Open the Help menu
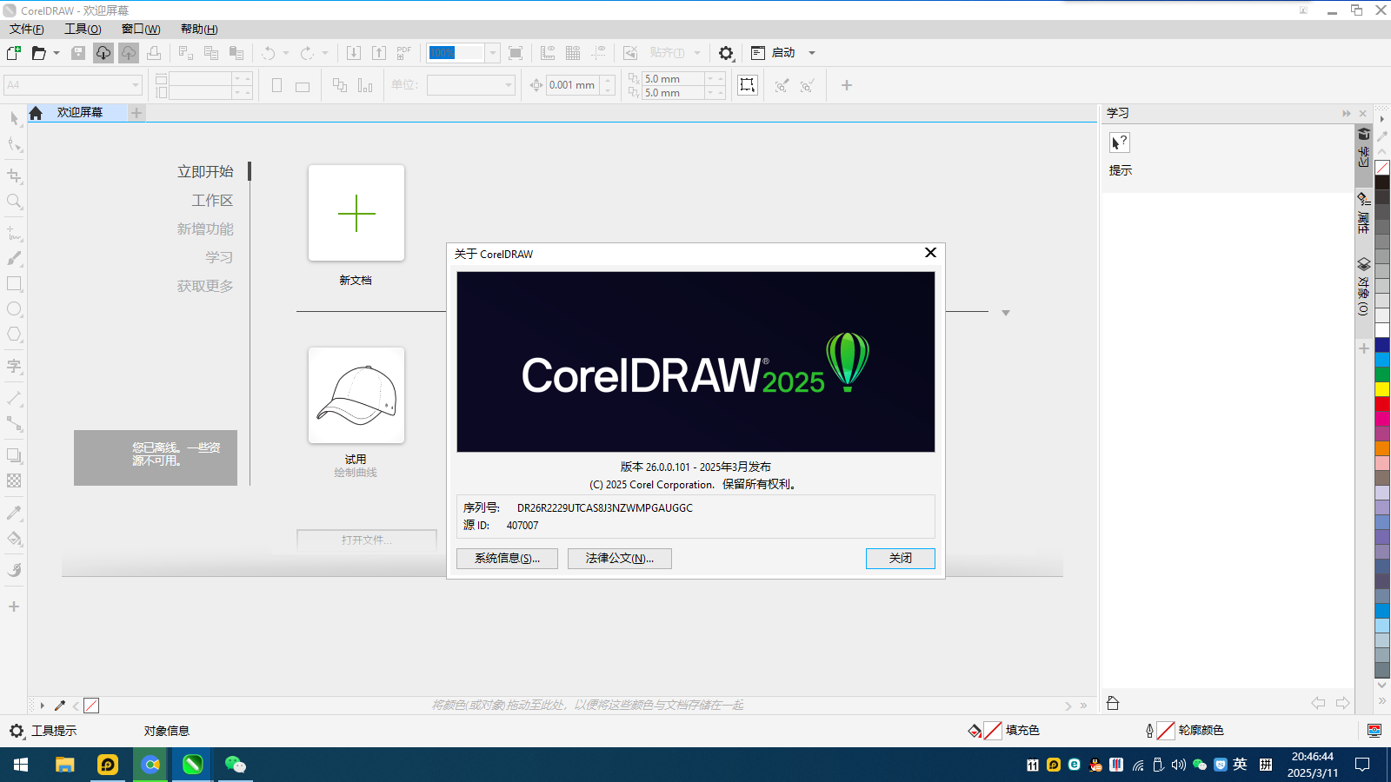Image resolution: width=1391 pixels, height=782 pixels. (199, 29)
